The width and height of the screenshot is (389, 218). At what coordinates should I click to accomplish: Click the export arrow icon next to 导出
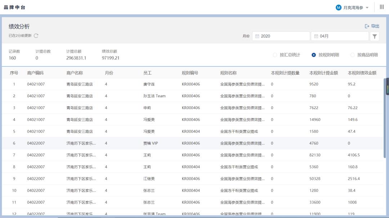(367, 26)
